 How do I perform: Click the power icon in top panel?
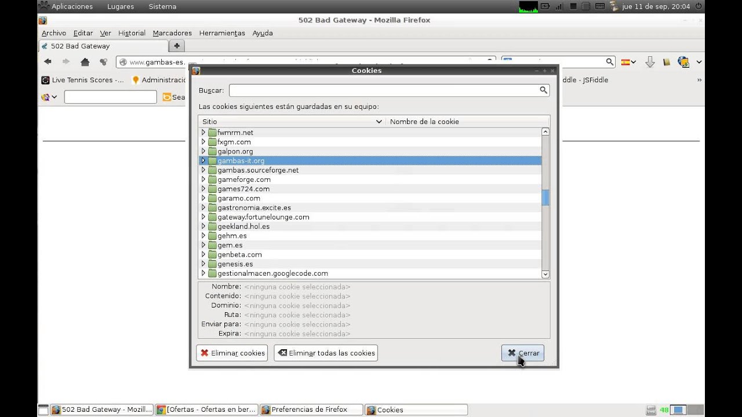(699, 6)
